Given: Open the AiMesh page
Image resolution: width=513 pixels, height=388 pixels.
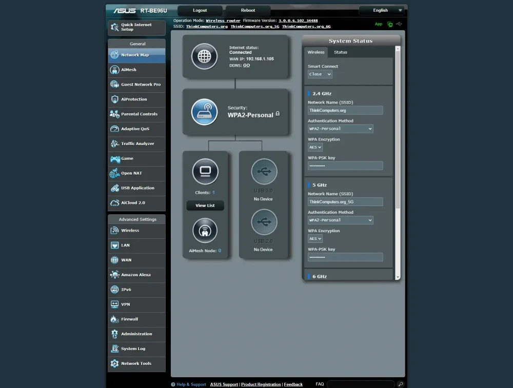Looking at the screenshot, I should click(x=136, y=70).
